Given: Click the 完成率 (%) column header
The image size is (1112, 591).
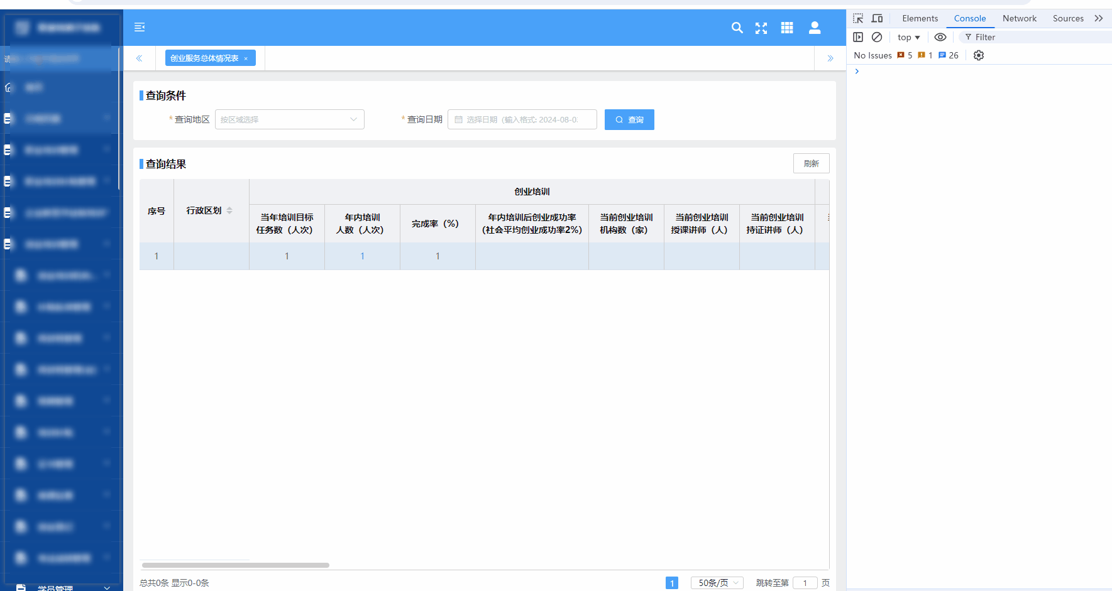Looking at the screenshot, I should pyautogui.click(x=438, y=224).
